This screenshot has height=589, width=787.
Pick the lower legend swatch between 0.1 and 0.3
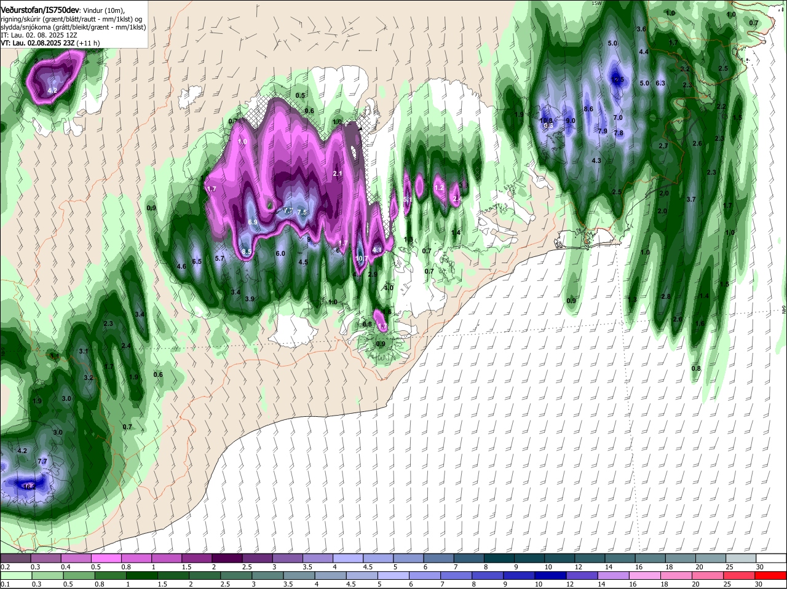[x=15, y=575]
